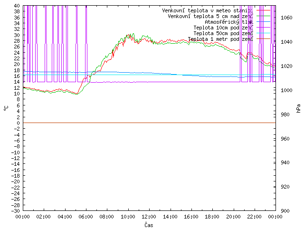Click the '-20' temperature axis label

pos(15,181)
